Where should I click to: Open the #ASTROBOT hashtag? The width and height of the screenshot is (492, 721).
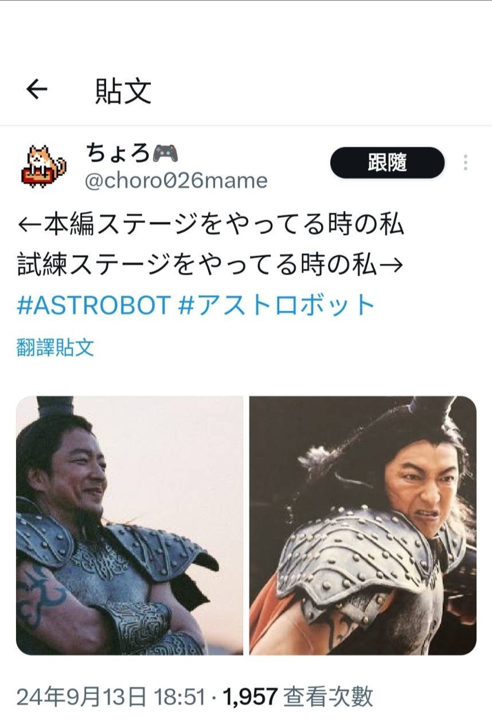pyautogui.click(x=94, y=305)
